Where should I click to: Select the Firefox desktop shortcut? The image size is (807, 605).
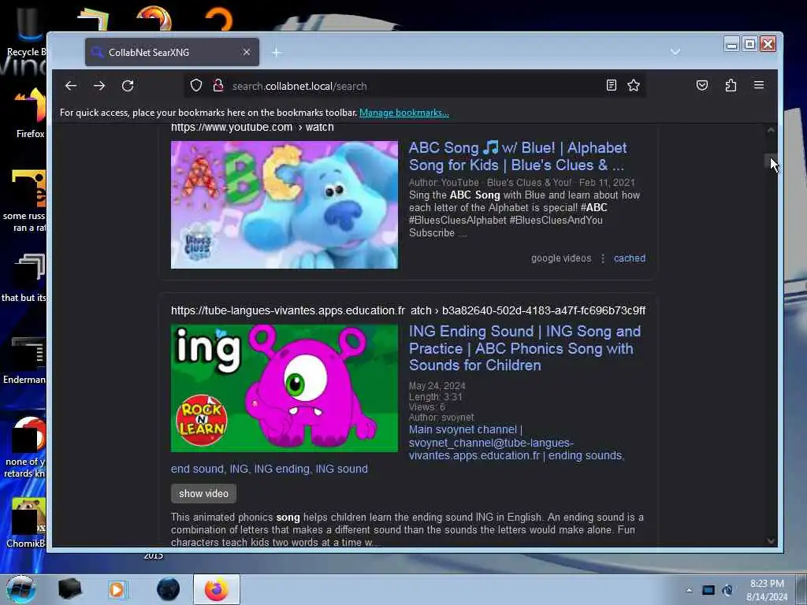click(29, 113)
